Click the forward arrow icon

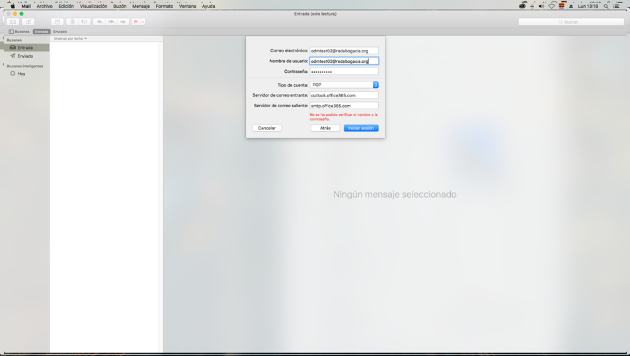[123, 22]
